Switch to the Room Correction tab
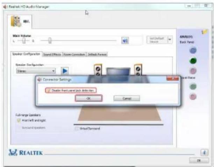This screenshot has width=214, height=167. point(74,54)
